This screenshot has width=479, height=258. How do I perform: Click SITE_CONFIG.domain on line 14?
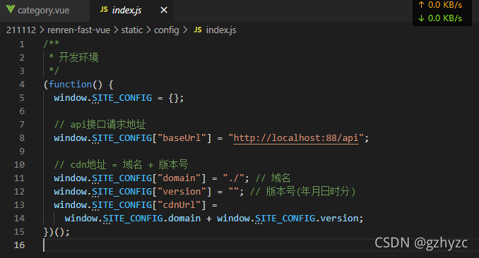pos(152,219)
